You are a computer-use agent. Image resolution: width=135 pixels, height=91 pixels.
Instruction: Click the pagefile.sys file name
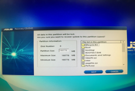pyautogui.click(x=92, y=63)
